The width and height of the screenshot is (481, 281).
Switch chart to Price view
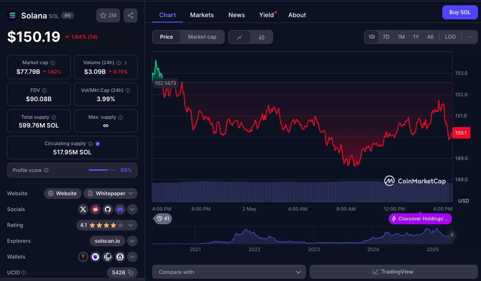[x=166, y=37]
